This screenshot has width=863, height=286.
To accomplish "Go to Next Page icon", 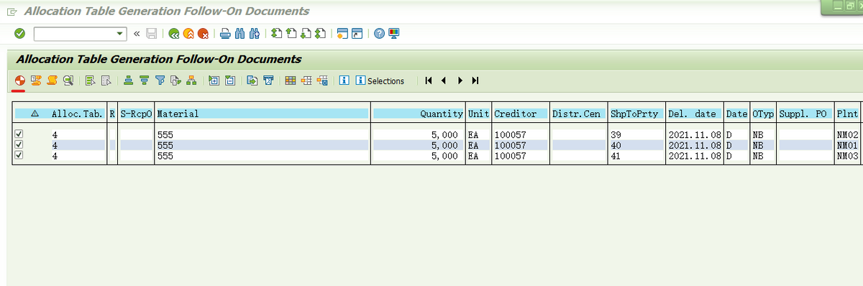I will pos(305,34).
